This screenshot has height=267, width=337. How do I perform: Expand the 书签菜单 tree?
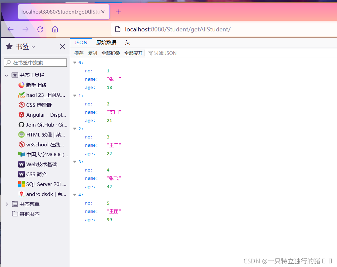point(6,204)
